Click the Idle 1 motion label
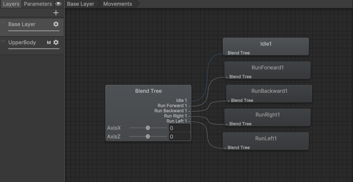The height and width of the screenshot is (182, 353). tap(181, 101)
